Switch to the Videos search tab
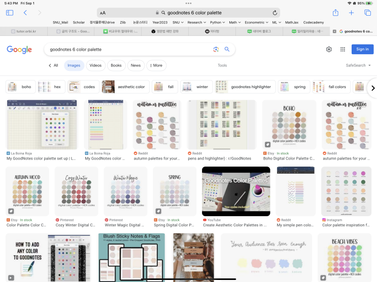This screenshot has height=282, width=377. (x=95, y=65)
